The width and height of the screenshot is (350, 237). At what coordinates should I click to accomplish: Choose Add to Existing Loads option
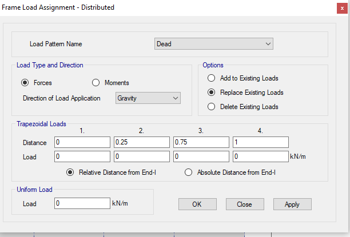(x=212, y=78)
